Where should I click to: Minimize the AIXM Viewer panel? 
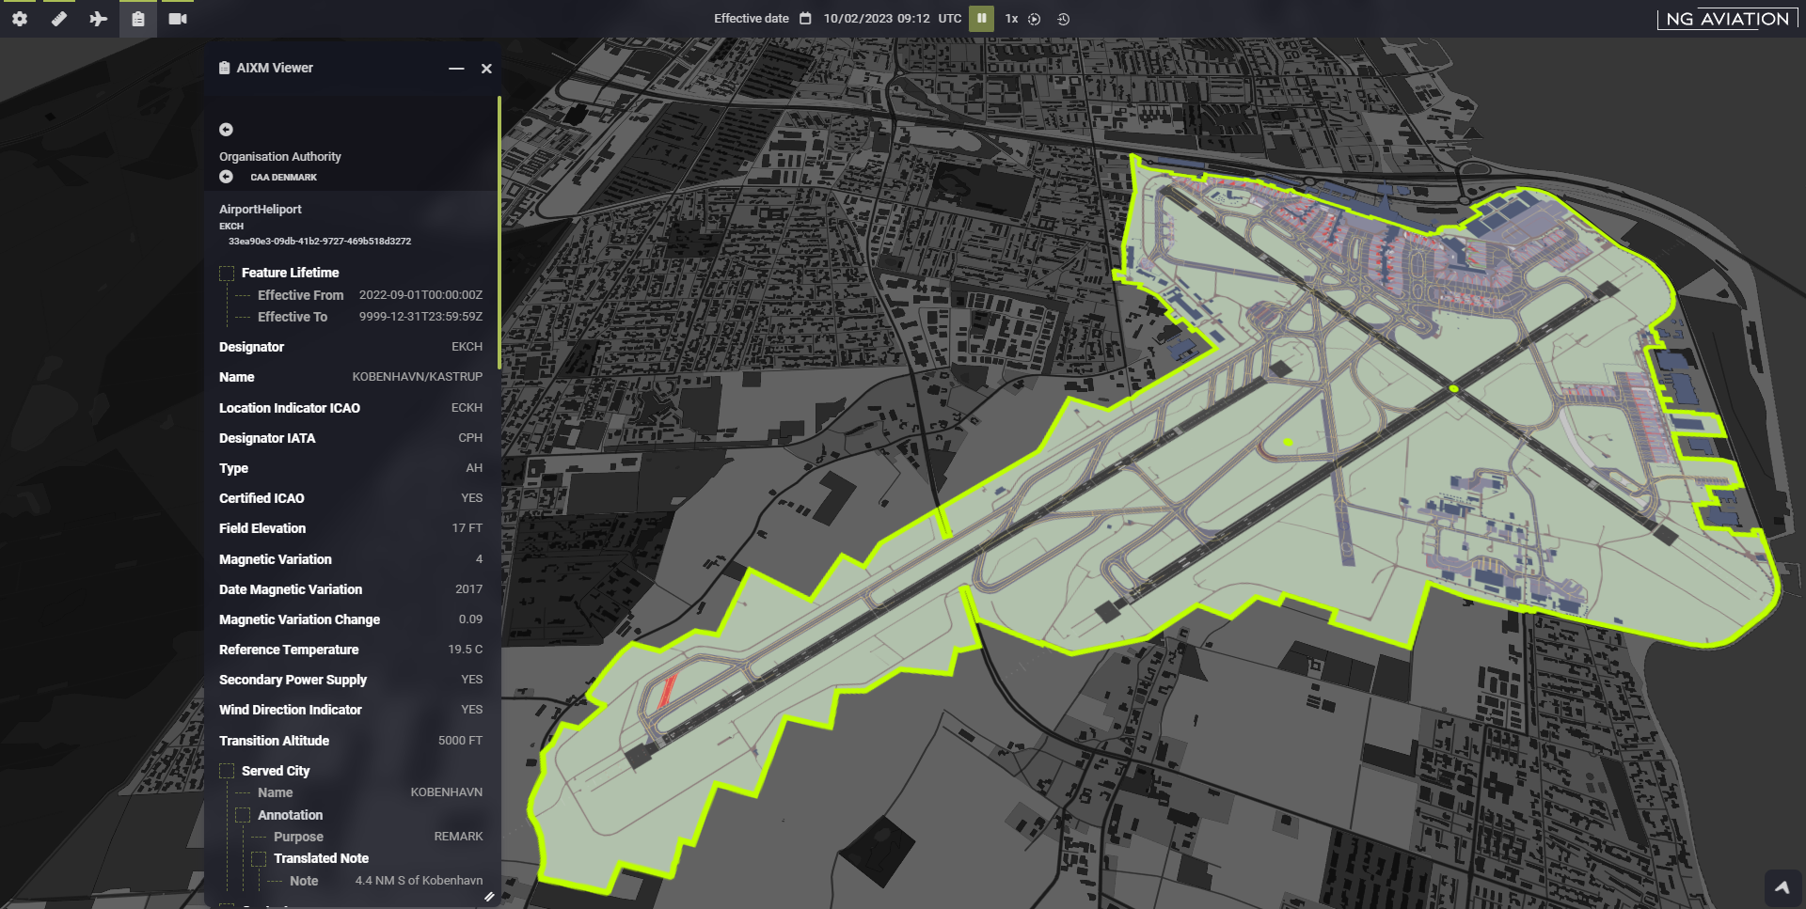click(456, 69)
